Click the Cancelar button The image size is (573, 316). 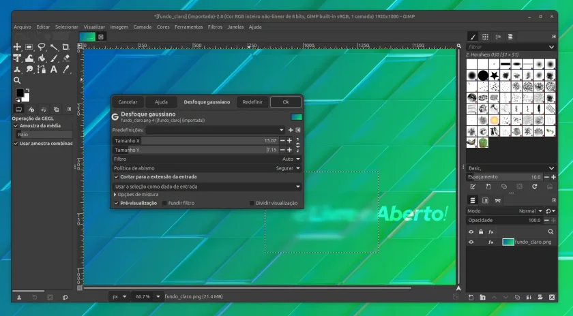tap(128, 102)
